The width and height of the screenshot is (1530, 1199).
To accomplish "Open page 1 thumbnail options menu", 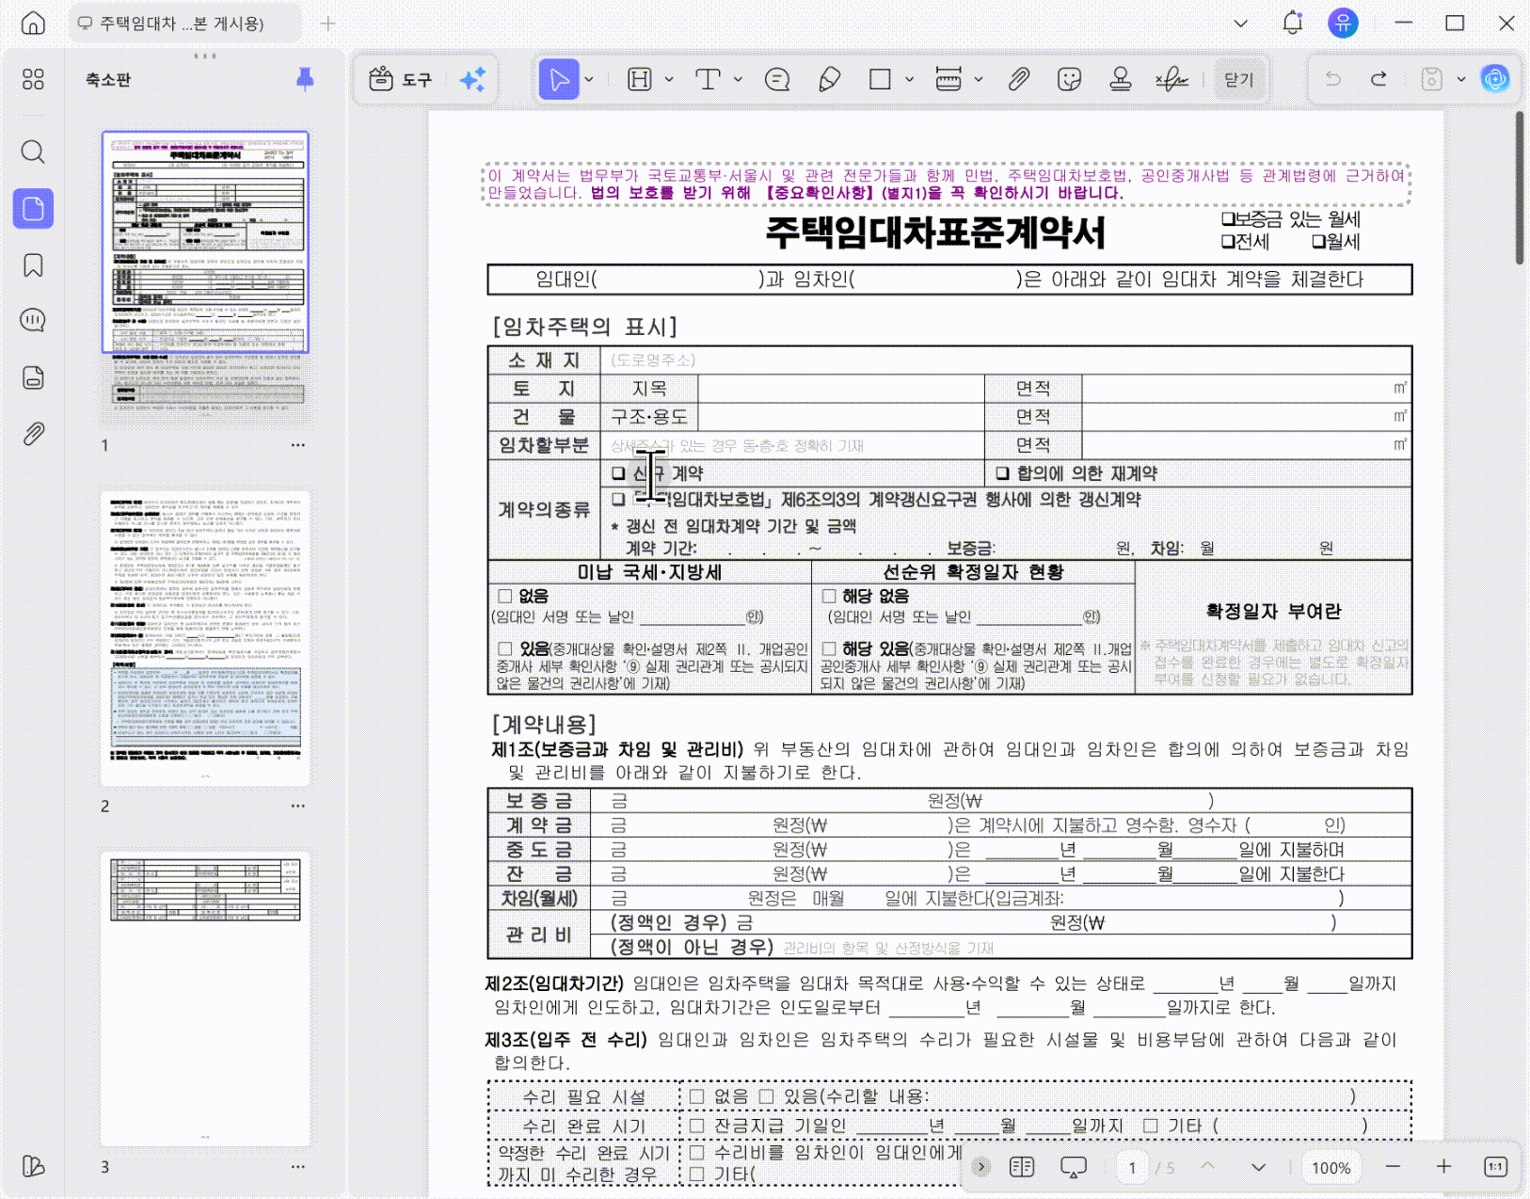I will click(x=298, y=444).
